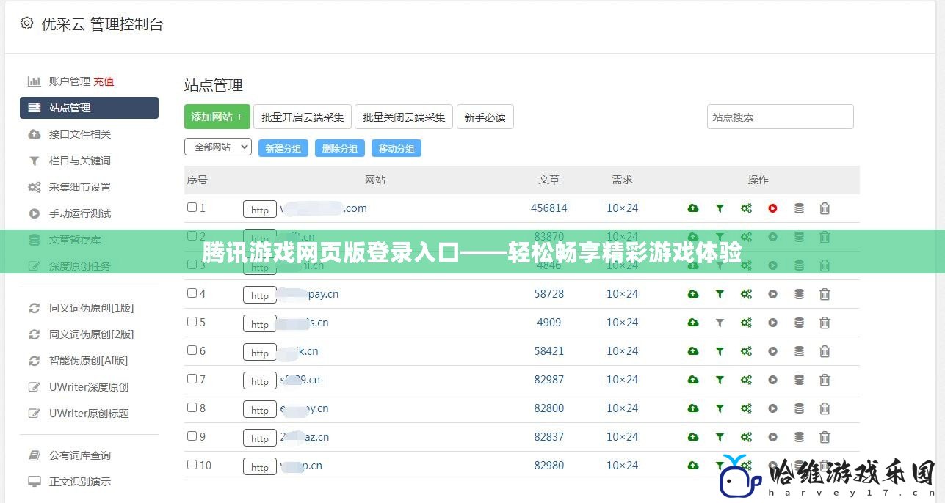Click the play icon in row 6 (58421)

(x=772, y=351)
